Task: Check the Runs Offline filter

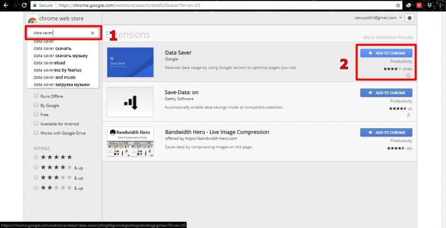Action: [36, 96]
